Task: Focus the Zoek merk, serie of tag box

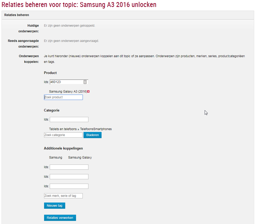Action: click(63, 196)
